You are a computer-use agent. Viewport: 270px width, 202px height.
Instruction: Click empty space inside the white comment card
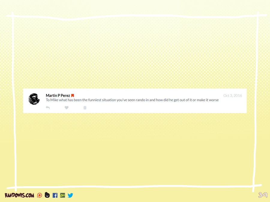click(x=165, y=108)
